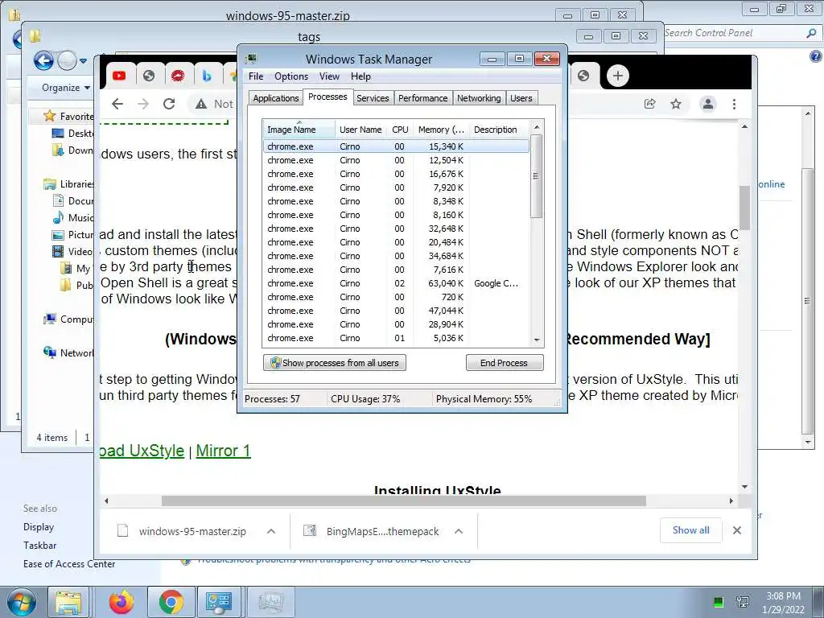Open the Task Manager Help menu
824x618 pixels.
360,76
